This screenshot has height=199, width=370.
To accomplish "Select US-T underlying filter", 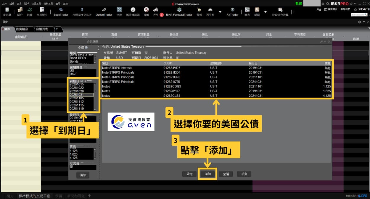I will 83,74.
